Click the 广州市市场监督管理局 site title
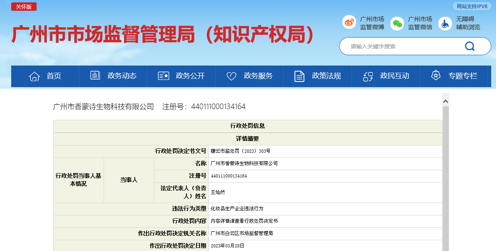This screenshot has width=496, height=251. pyautogui.click(x=164, y=34)
